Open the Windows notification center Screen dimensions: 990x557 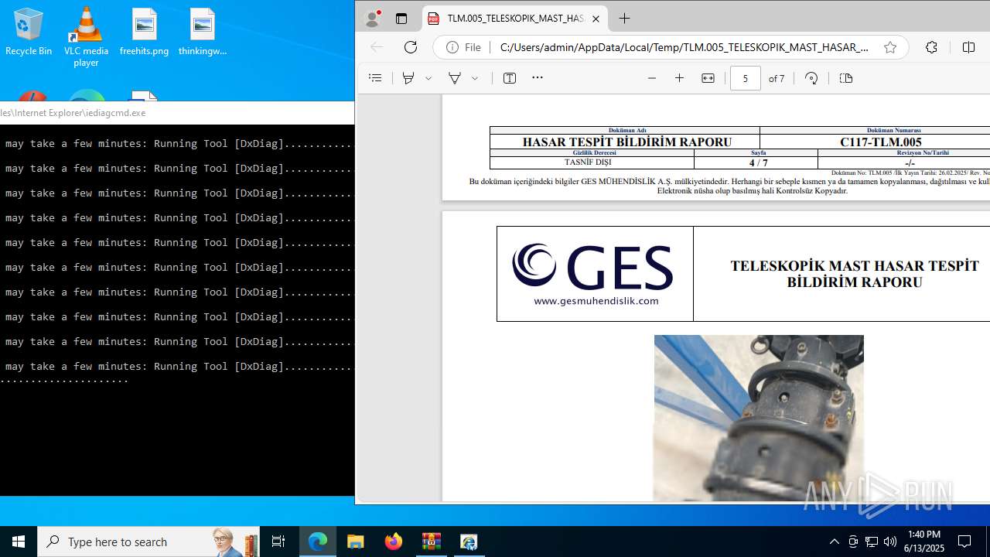coord(964,542)
